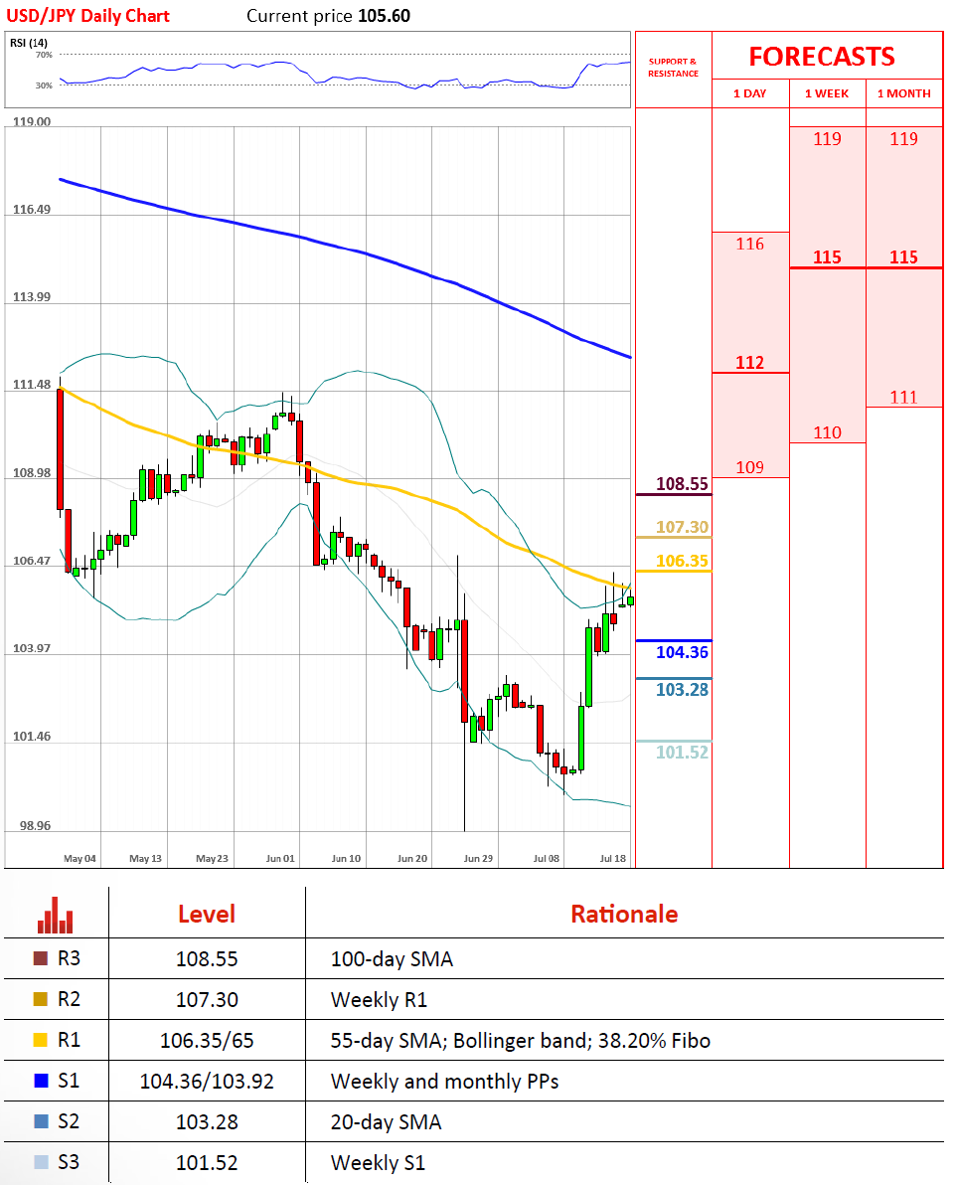Click the red bar chart icon in table header
The image size is (955, 1185).
(56, 916)
